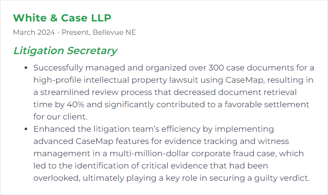Click the words guilty verdict
This screenshot has height=195, width=328.
281,178
